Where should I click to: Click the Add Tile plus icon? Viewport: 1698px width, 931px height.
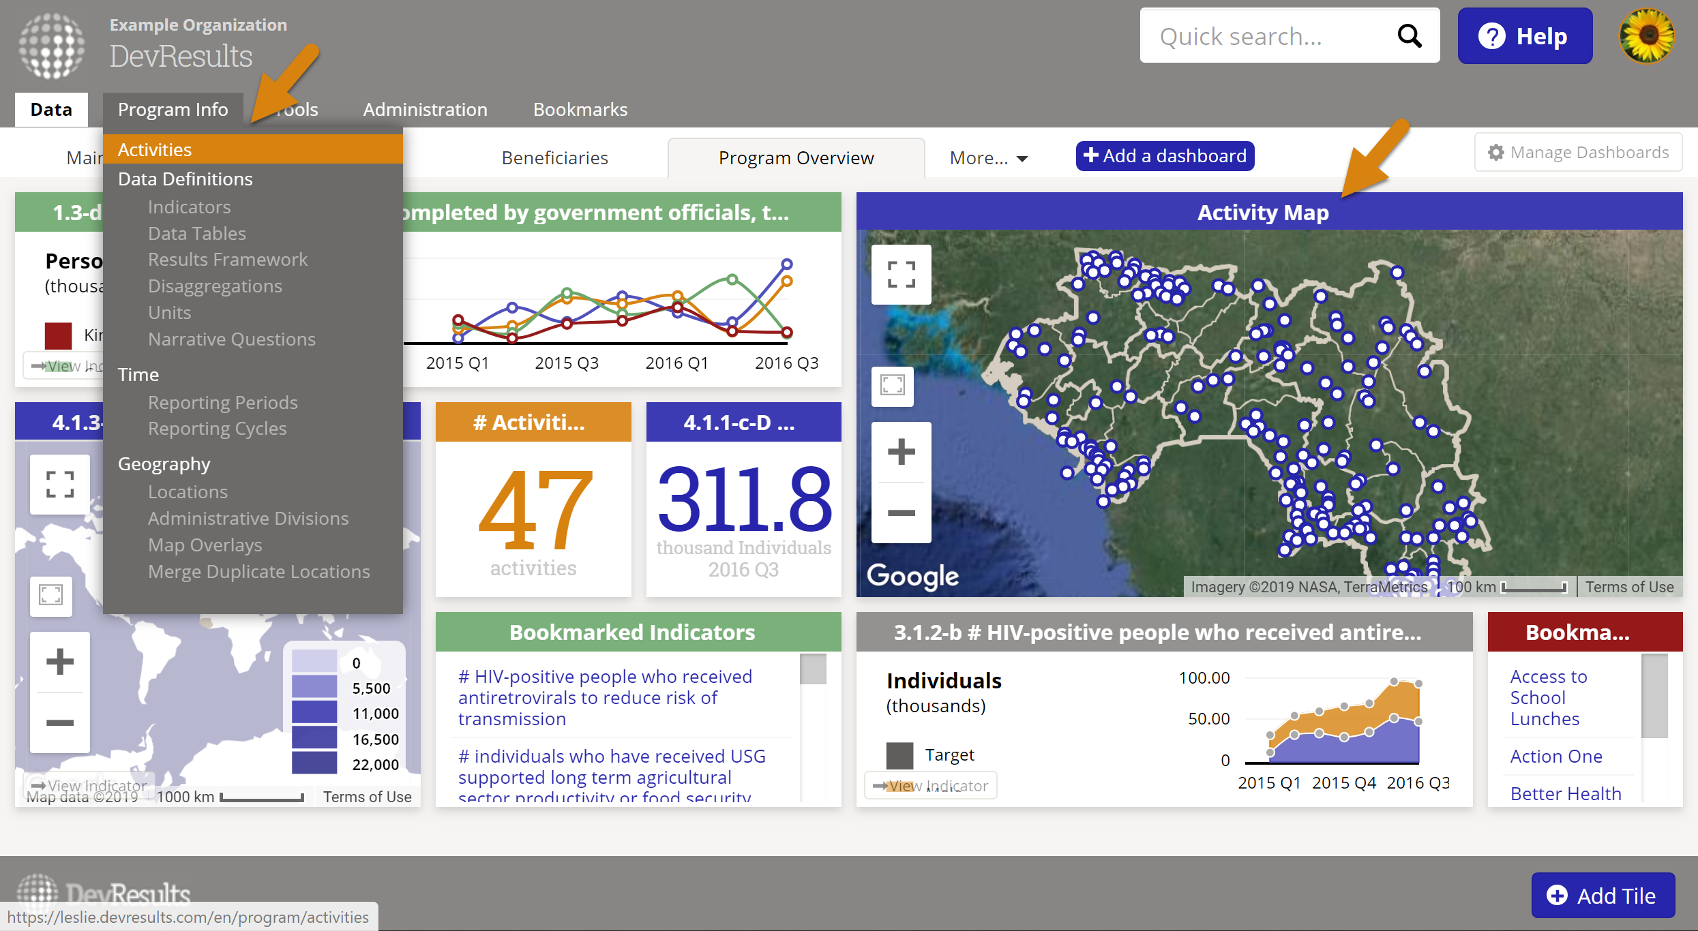click(1557, 895)
